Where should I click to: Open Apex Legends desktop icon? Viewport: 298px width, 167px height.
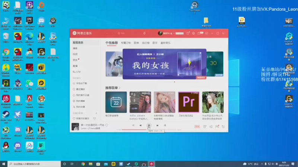[x=29, y=101]
